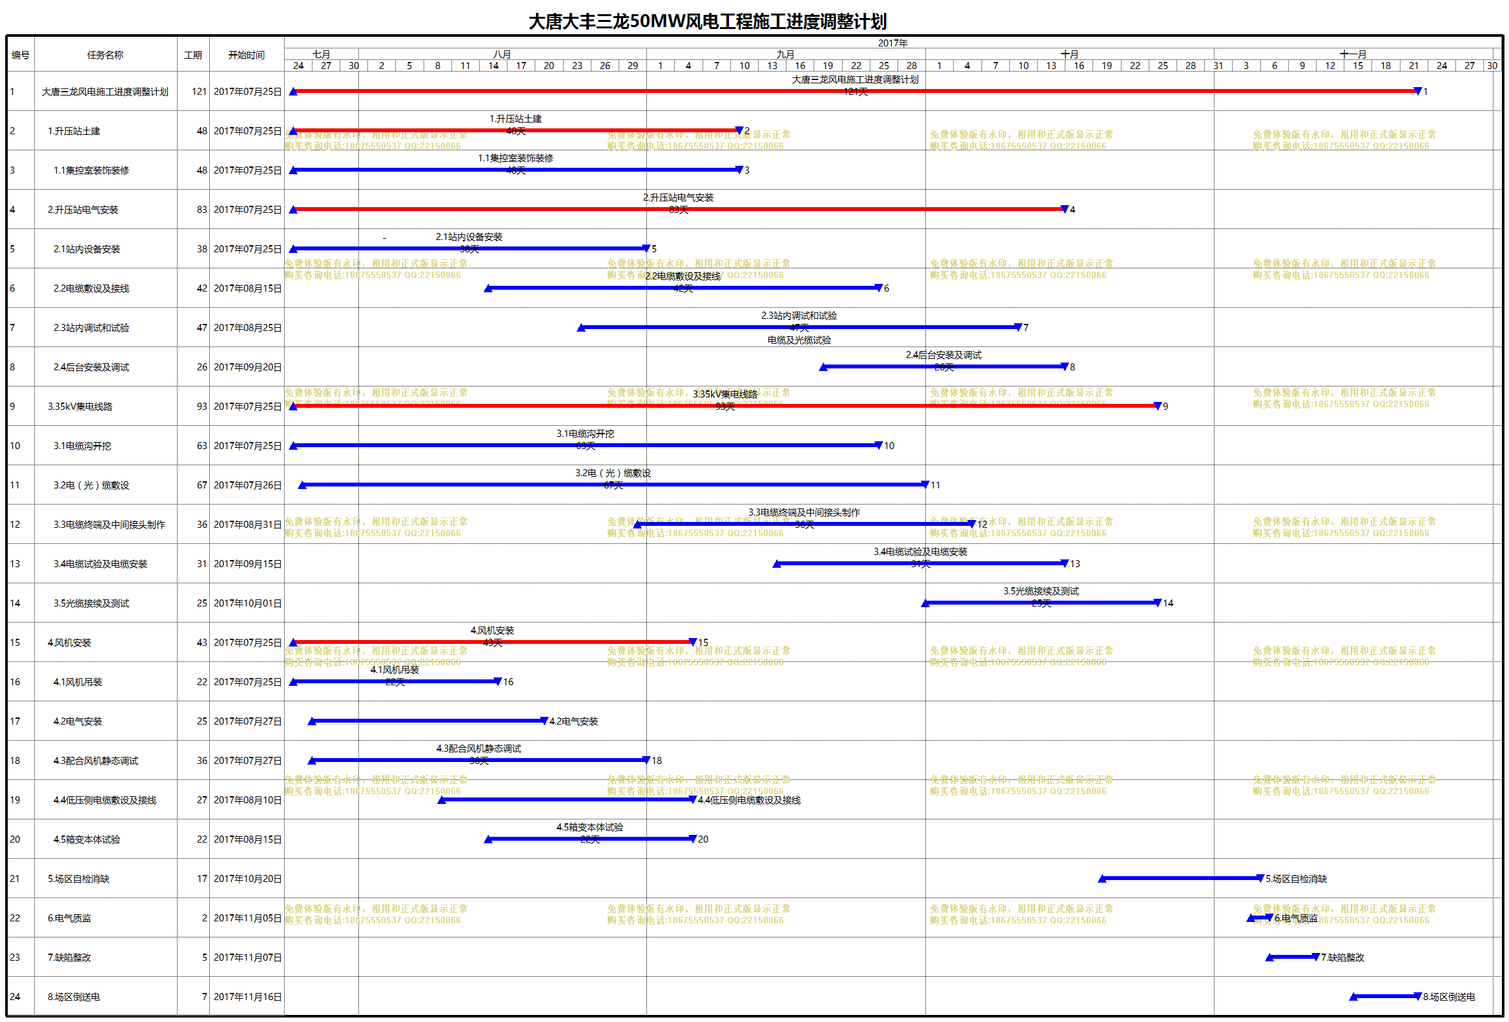Screen dimensions: 1509x1022
Task: Click the blue 2.2电缆敷设及接线 42天 bar
Action: point(683,288)
